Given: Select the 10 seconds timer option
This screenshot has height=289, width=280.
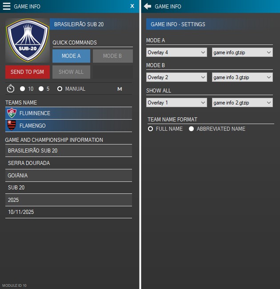Looking at the screenshot, I should point(23,89).
